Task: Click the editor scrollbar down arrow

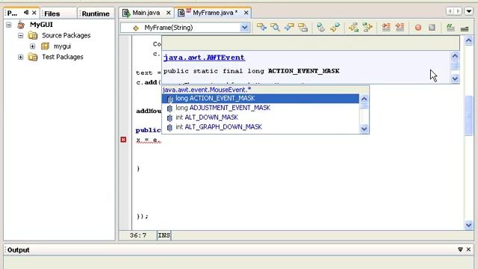Action: pyautogui.click(x=469, y=225)
